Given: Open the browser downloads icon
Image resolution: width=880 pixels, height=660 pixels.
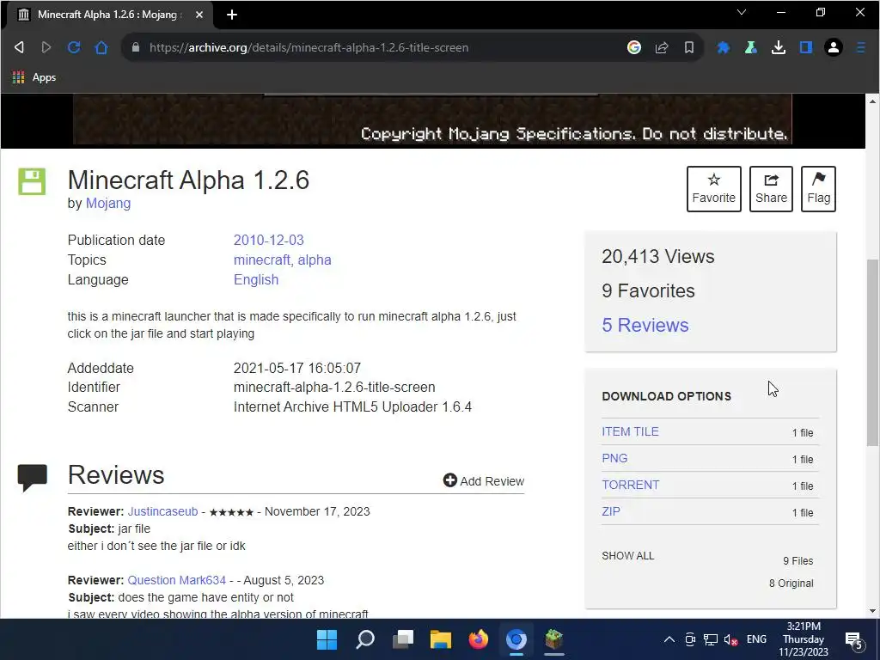Looking at the screenshot, I should [x=779, y=48].
